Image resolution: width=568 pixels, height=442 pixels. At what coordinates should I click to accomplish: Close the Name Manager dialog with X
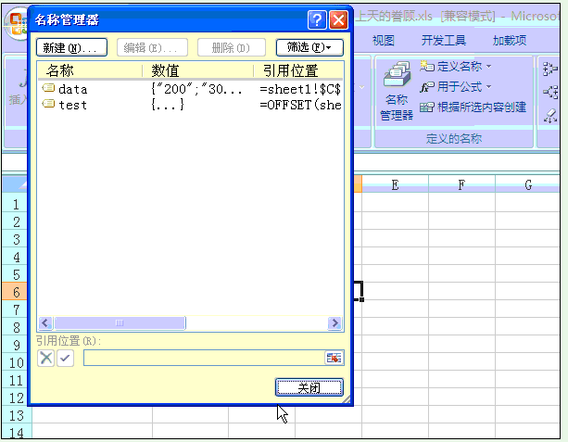coord(339,19)
